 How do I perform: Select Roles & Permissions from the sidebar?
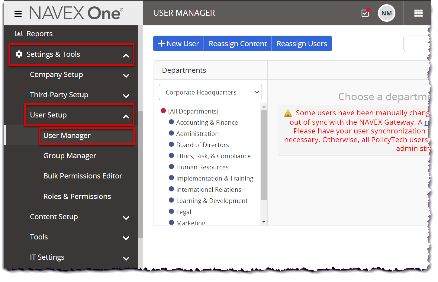77,196
